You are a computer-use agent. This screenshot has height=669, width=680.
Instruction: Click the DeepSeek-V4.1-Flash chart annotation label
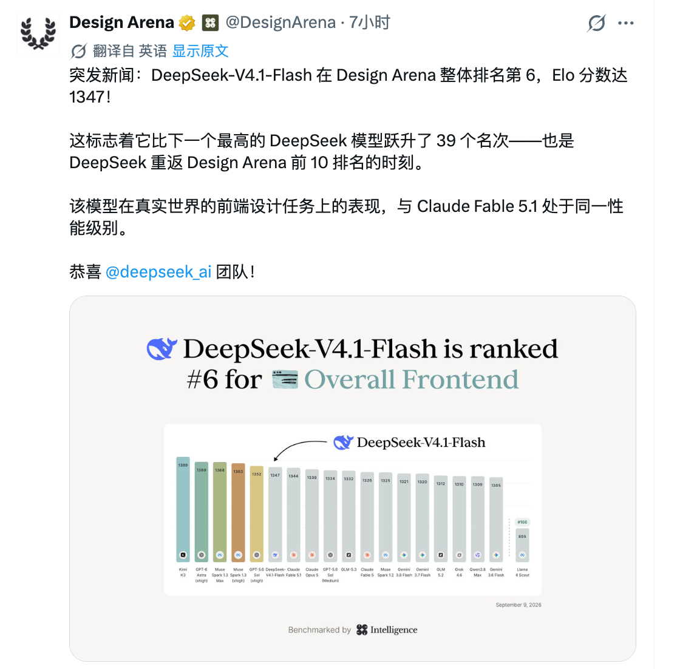[x=409, y=442]
